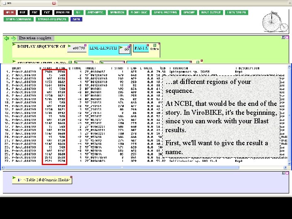Screen dimensions: 292x219
Task: Click the action arrow of SEQUENCE SIMILAR TO box
Action: (x=14, y=61)
